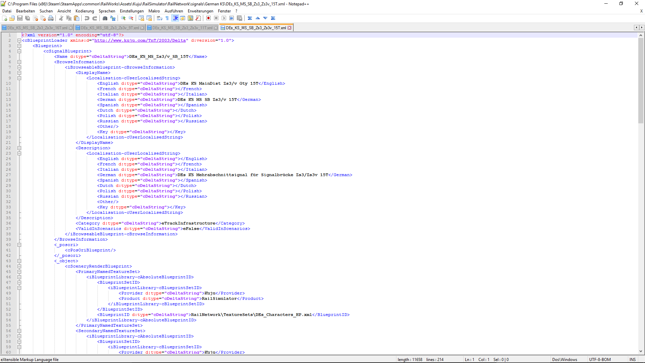
Task: Open the Kodierung menu
Action: (x=85, y=11)
